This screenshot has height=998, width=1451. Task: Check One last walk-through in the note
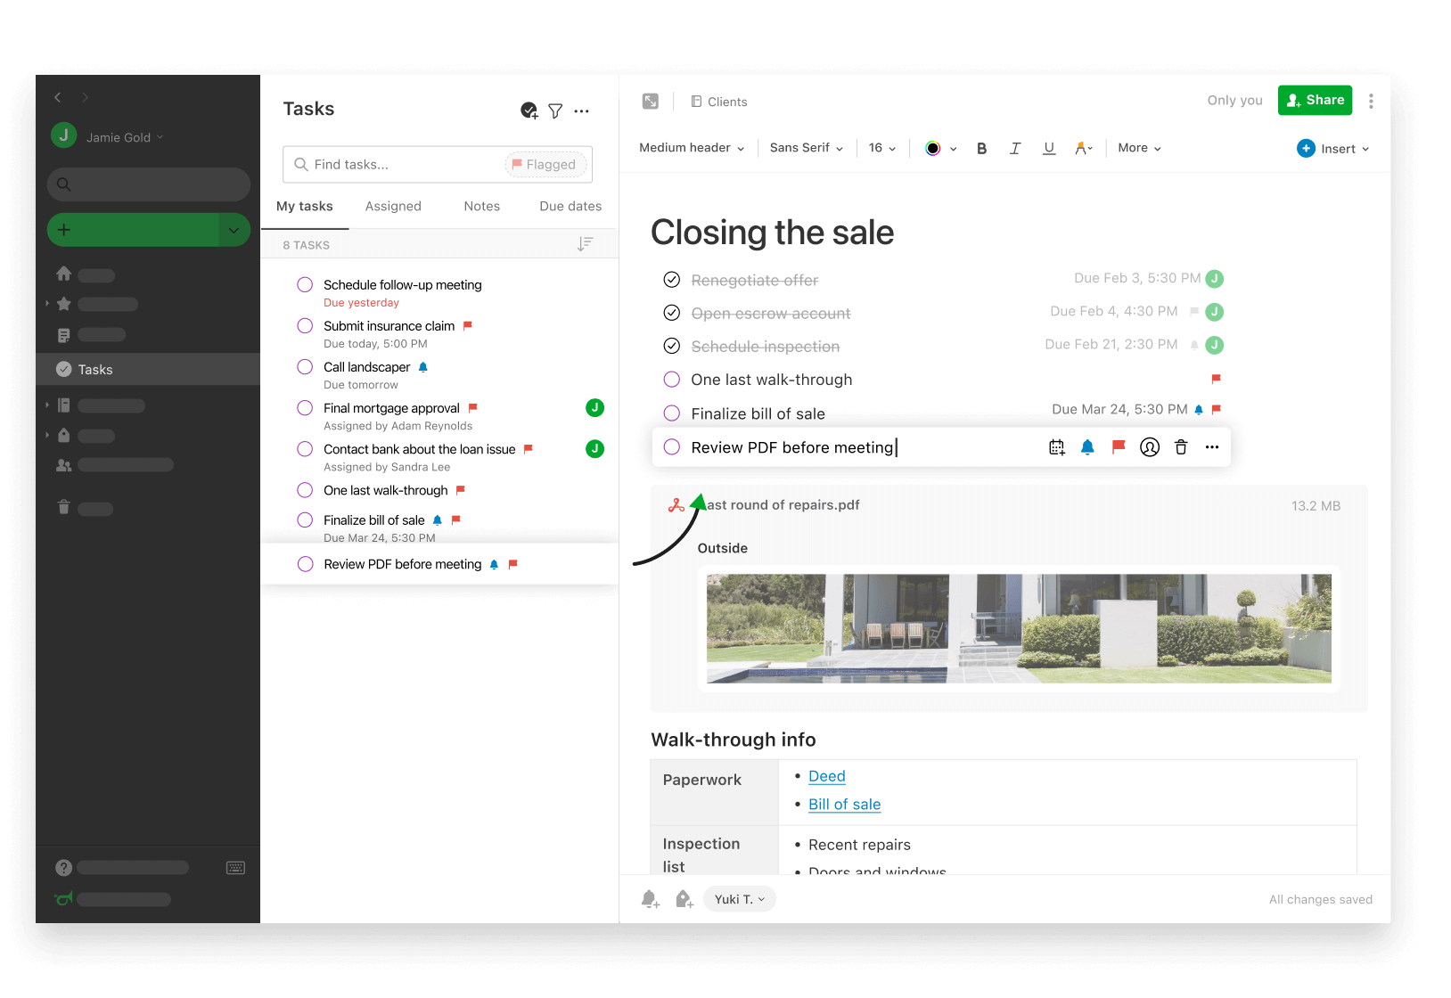[672, 380]
